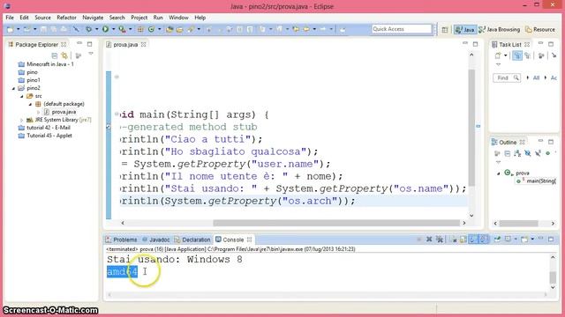Click the editor horizontal scrollbar thumb
The height and width of the screenshot is (317, 565).
[x=336, y=223]
